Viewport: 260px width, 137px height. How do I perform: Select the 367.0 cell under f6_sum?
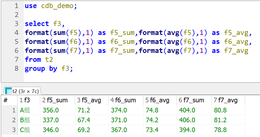tap(119, 130)
